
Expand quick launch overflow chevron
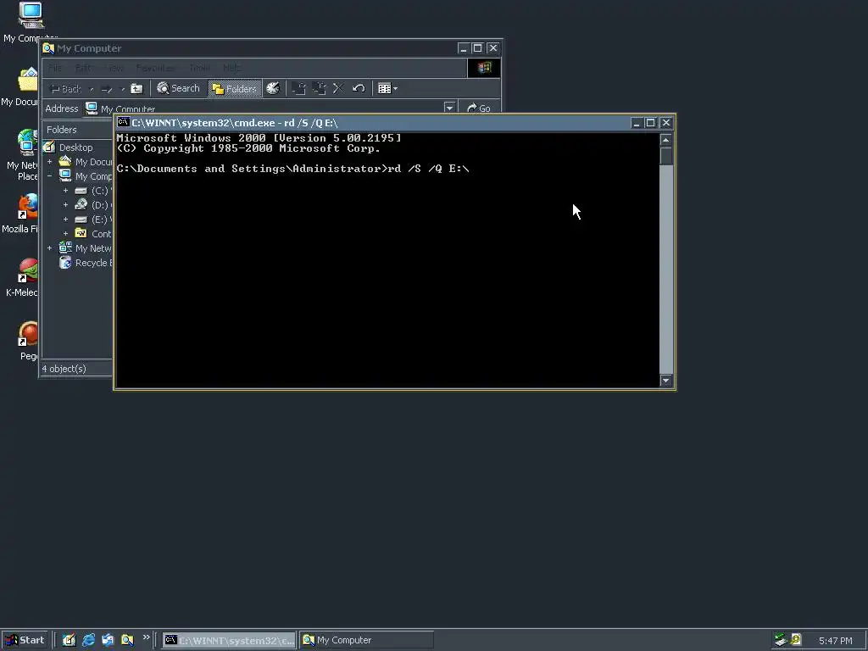[146, 637]
